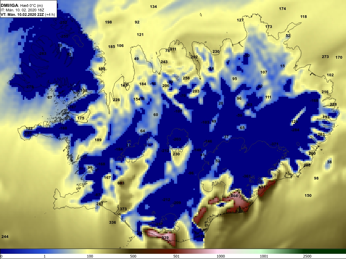Viewport: 346px width, 259px height.
Task: Click the map value 134
Action: click(153, 7)
